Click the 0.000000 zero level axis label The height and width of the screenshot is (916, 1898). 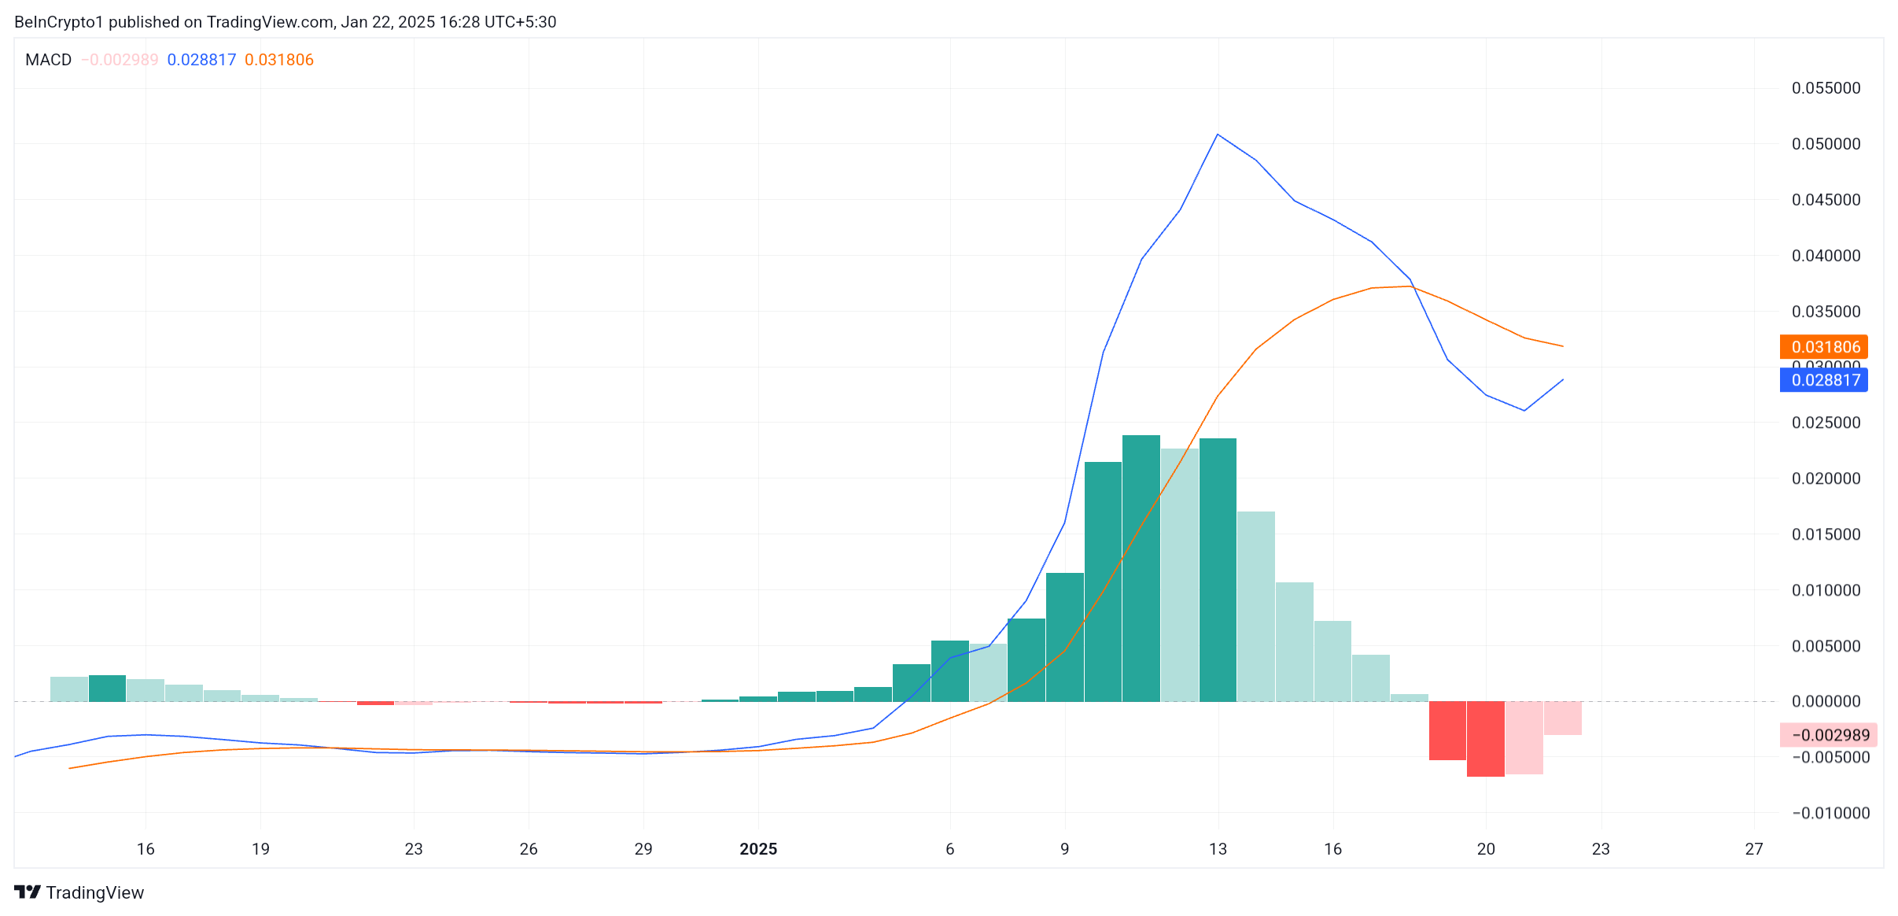point(1826,701)
